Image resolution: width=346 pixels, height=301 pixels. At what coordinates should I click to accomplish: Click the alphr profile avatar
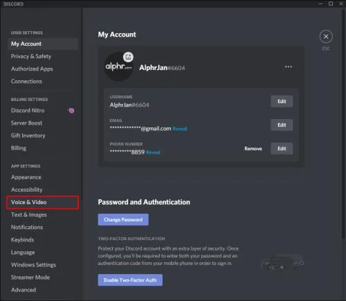click(118, 67)
